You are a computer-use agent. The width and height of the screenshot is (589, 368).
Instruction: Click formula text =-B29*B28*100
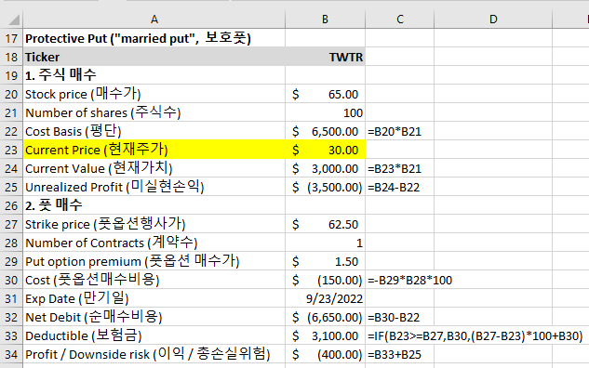[409, 281]
